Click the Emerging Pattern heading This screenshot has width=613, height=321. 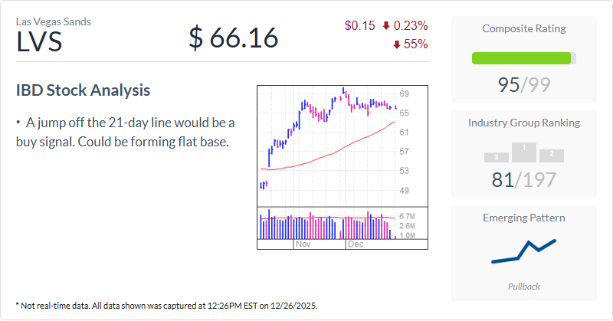pyautogui.click(x=524, y=218)
